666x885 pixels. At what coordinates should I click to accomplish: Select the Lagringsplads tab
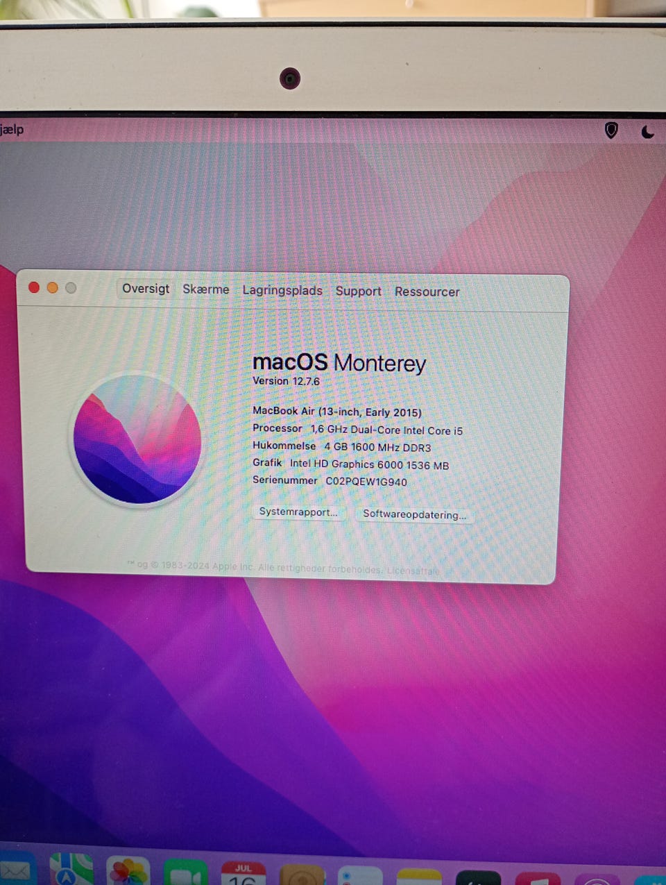point(282,290)
